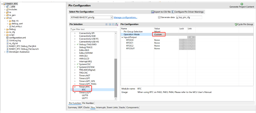Click the Pin Selection scroll down arrow
This screenshot has width=256, height=113.
pyautogui.click(x=116, y=99)
